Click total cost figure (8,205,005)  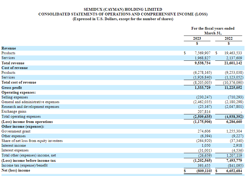click(202, 83)
